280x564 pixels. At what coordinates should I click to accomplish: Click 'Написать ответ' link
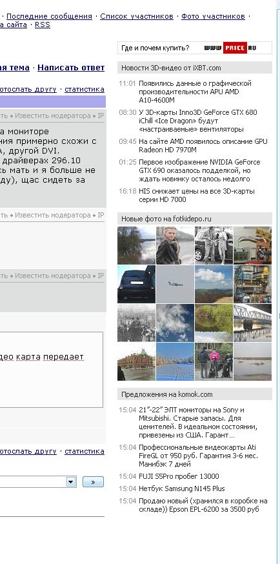pyautogui.click(x=71, y=67)
